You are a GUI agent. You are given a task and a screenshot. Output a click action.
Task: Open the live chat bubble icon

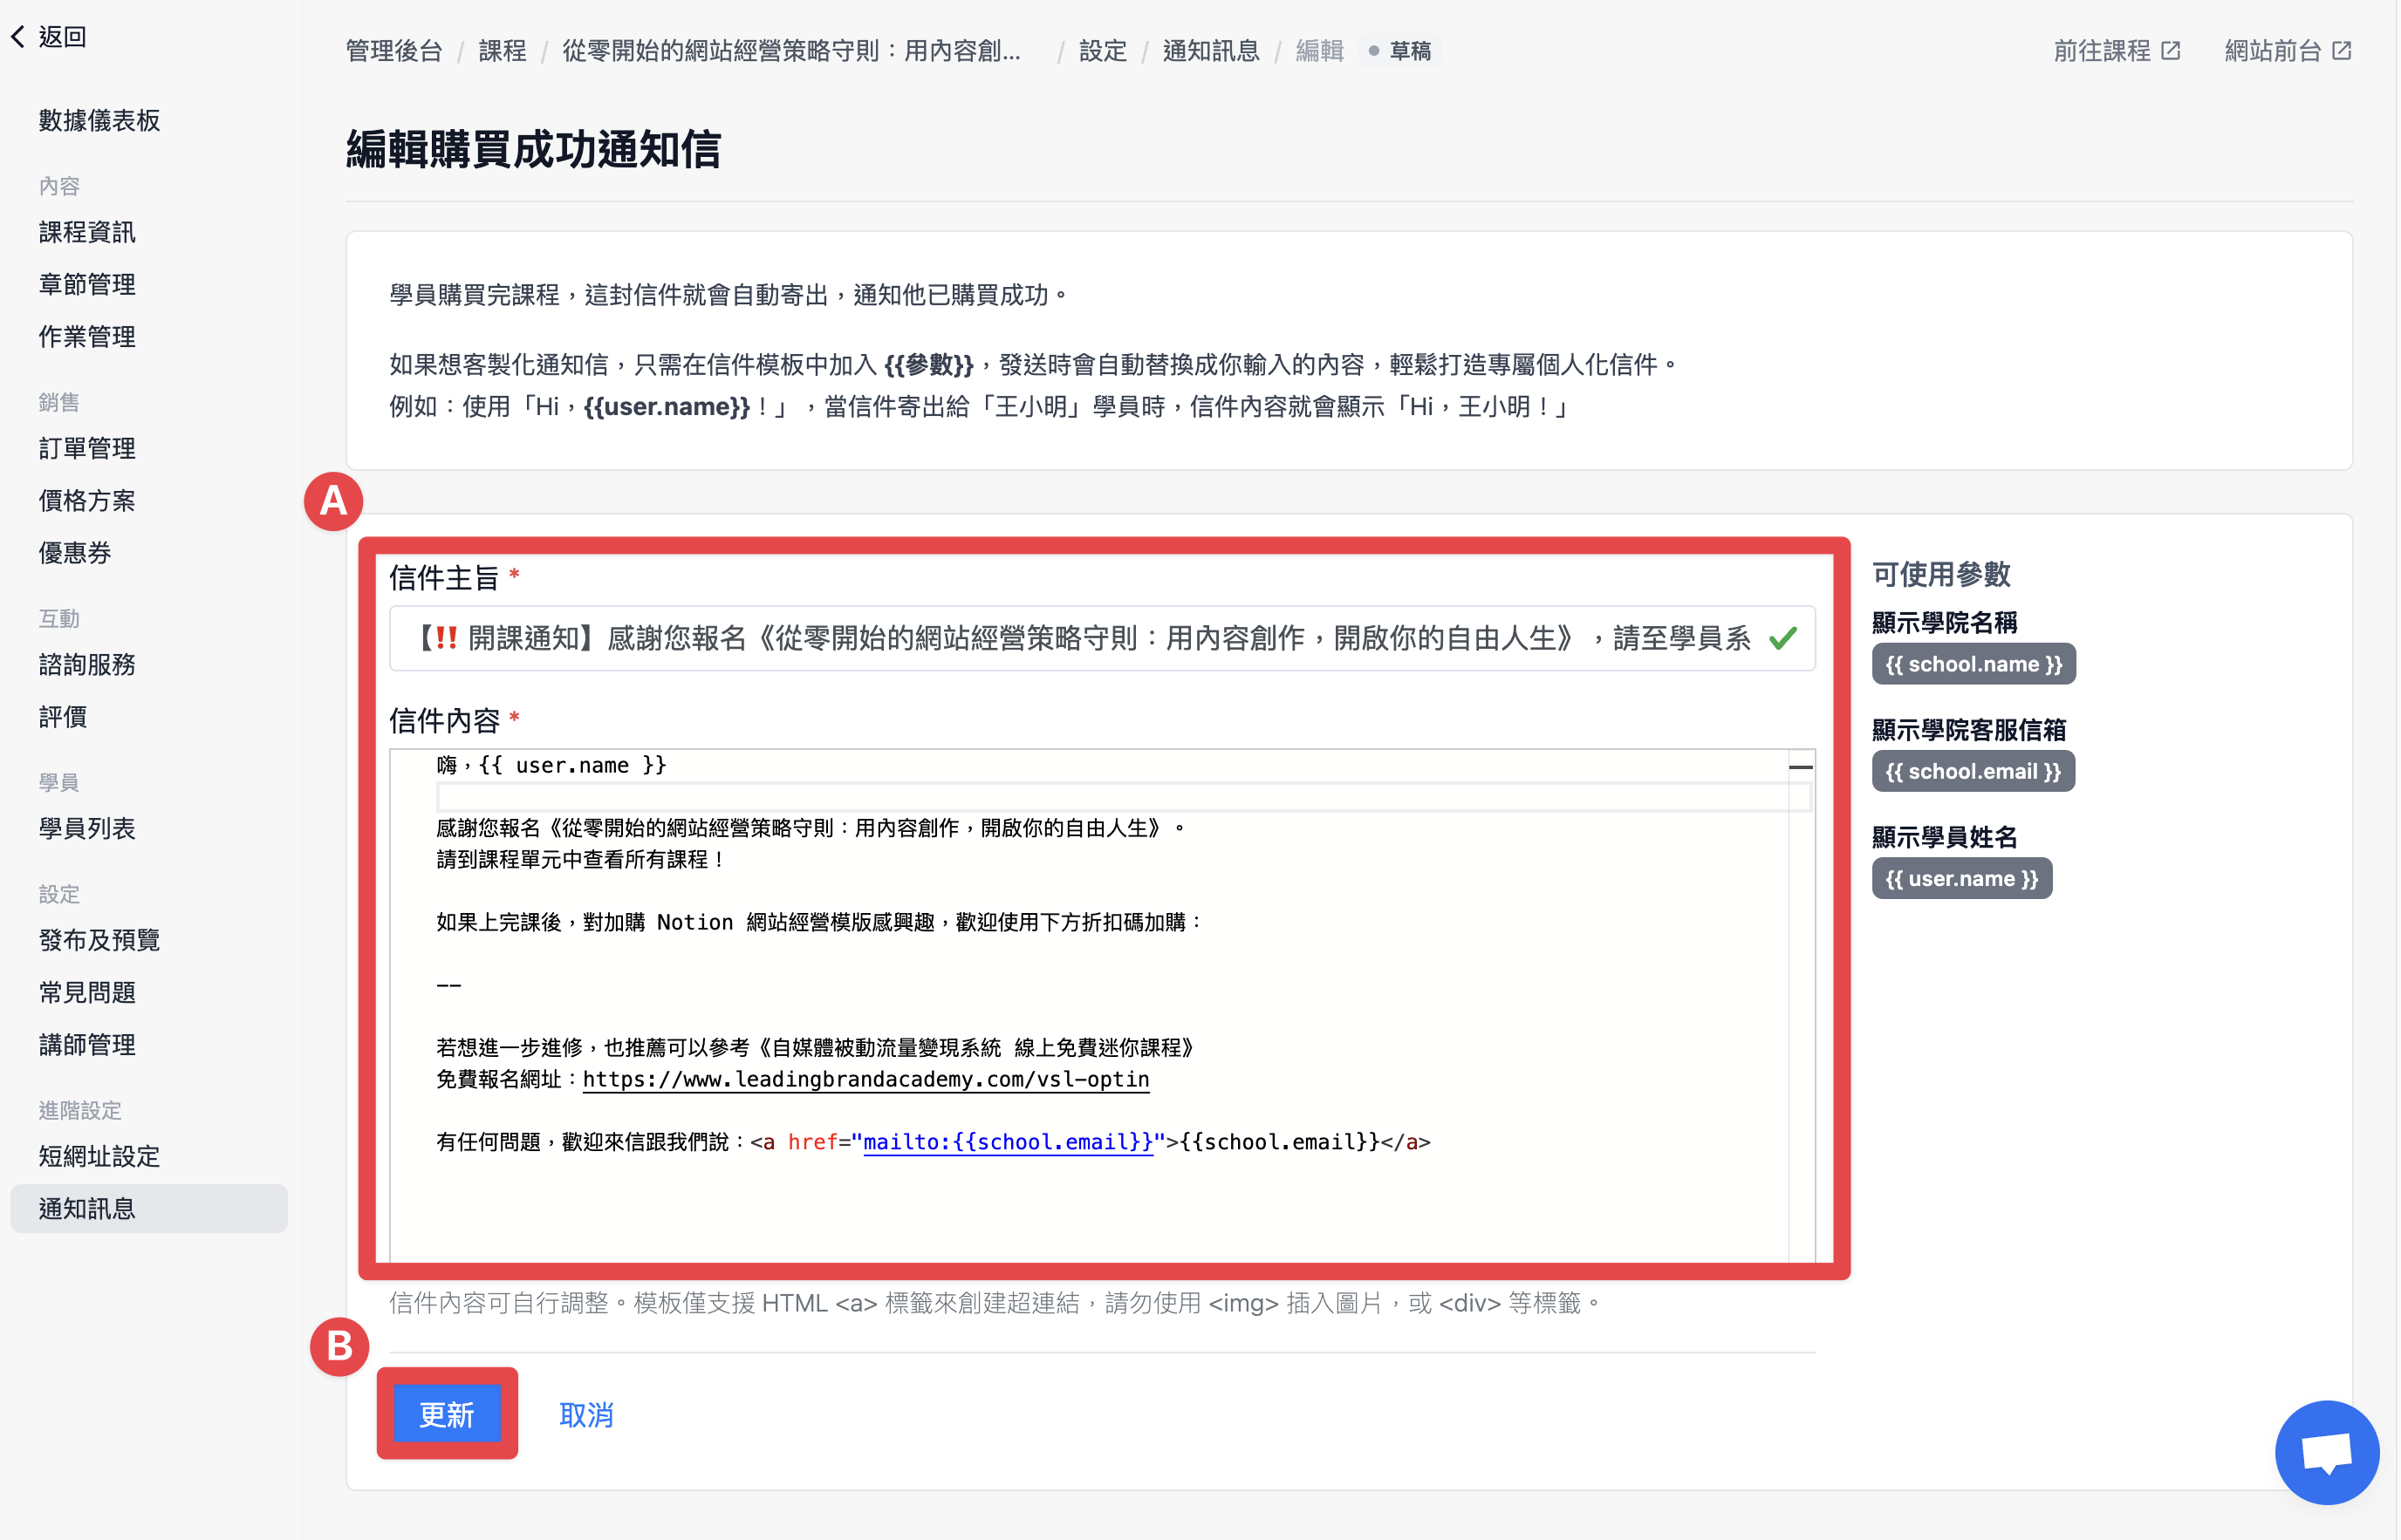[2326, 1452]
